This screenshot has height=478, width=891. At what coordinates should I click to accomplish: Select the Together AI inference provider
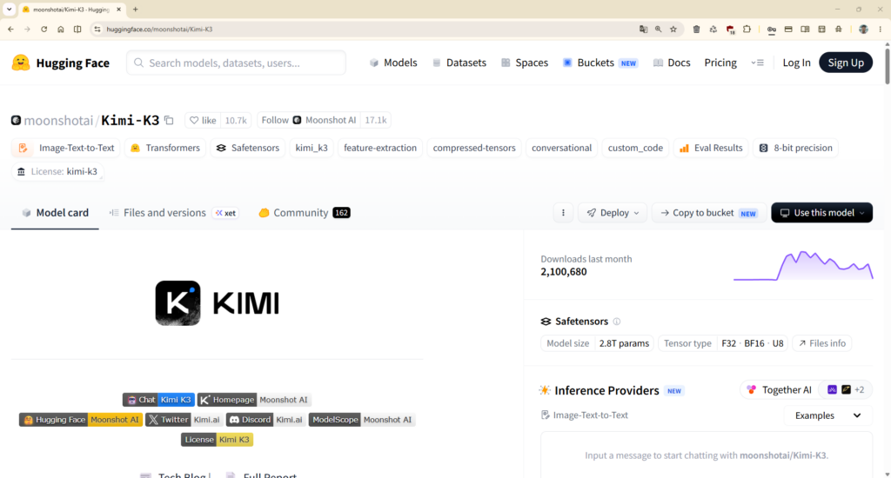tap(779, 389)
